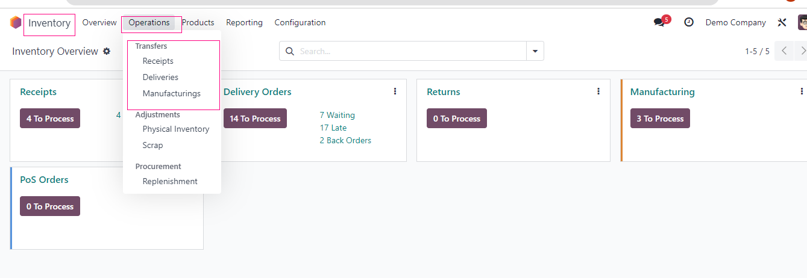
Task: Click the Odoo Inventory app logo icon
Action: click(x=16, y=23)
